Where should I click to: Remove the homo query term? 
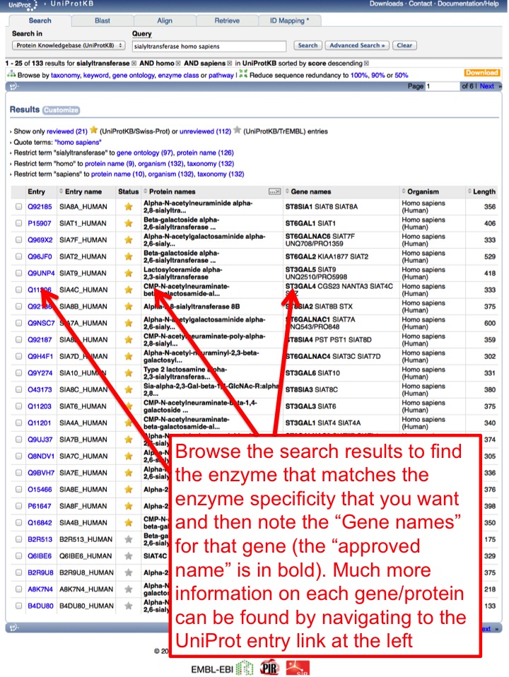pos(178,64)
